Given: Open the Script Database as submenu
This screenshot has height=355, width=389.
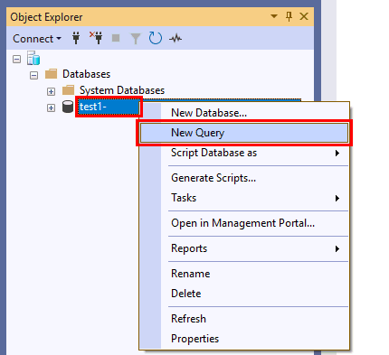Looking at the screenshot, I should click(244, 153).
